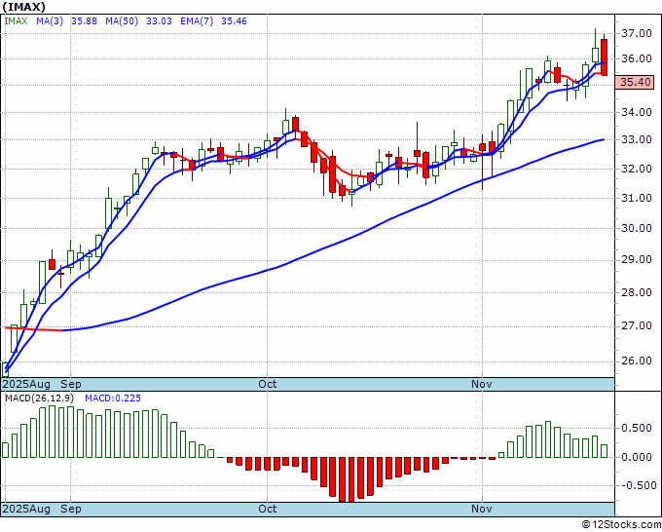The image size is (662, 532).
Task: Click the last green MACD histogram bar
Action: click(605, 451)
